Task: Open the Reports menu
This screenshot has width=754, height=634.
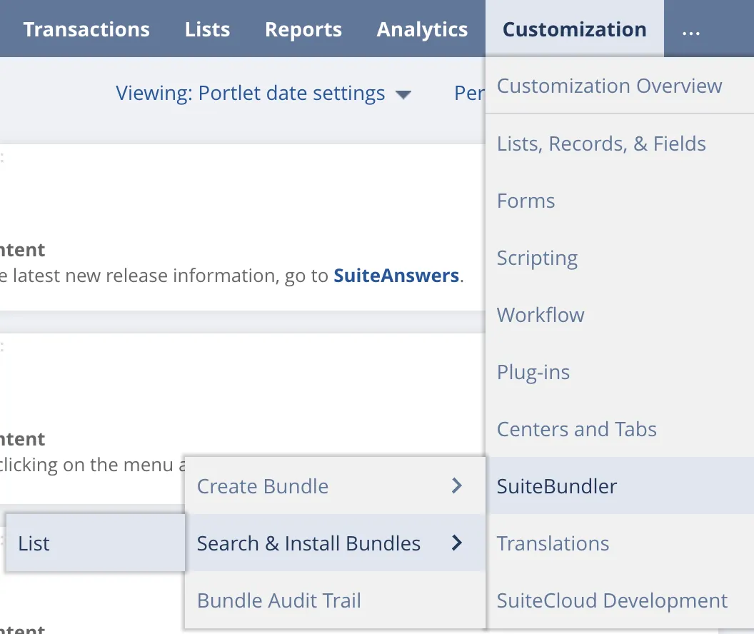Action: pyautogui.click(x=303, y=29)
